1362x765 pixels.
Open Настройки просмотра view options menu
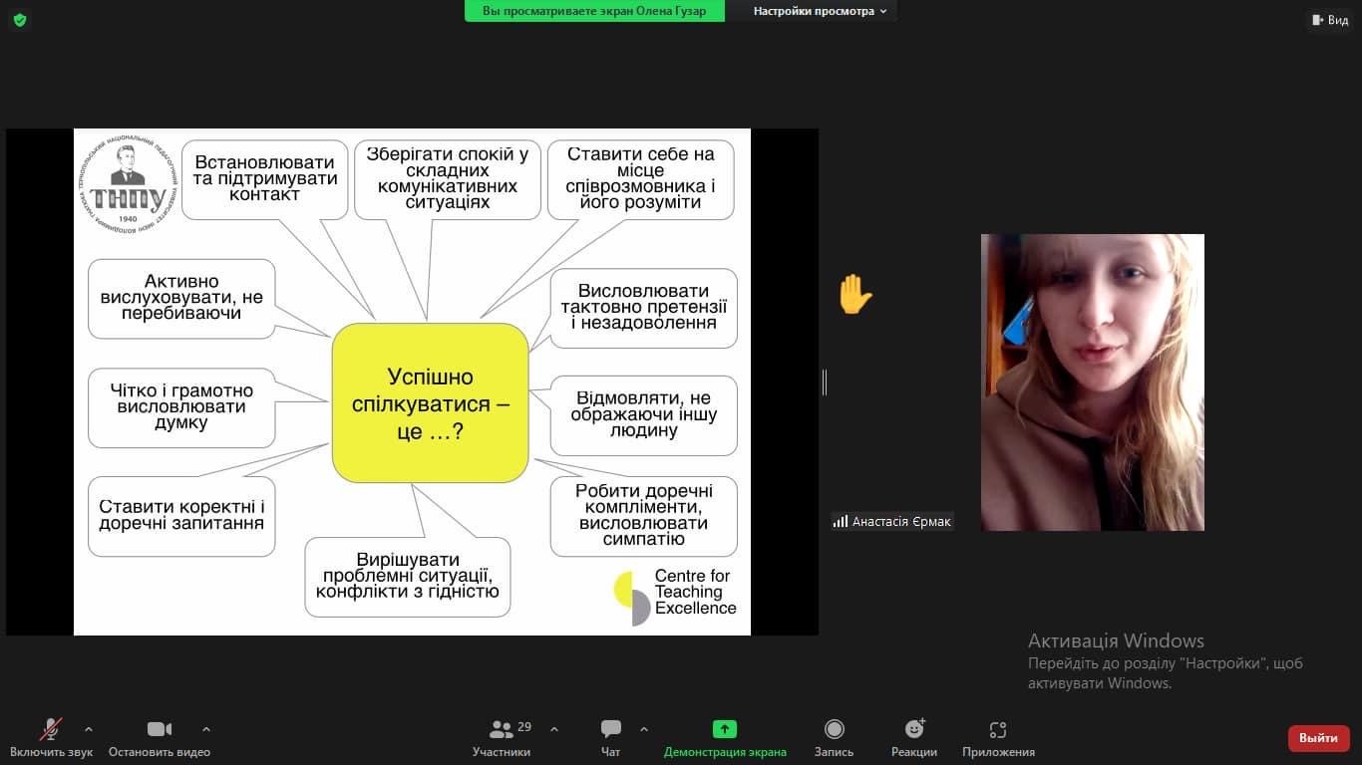(x=820, y=11)
